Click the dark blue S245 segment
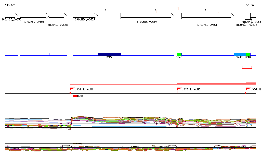This screenshot has width=261, height=156. 109,54
